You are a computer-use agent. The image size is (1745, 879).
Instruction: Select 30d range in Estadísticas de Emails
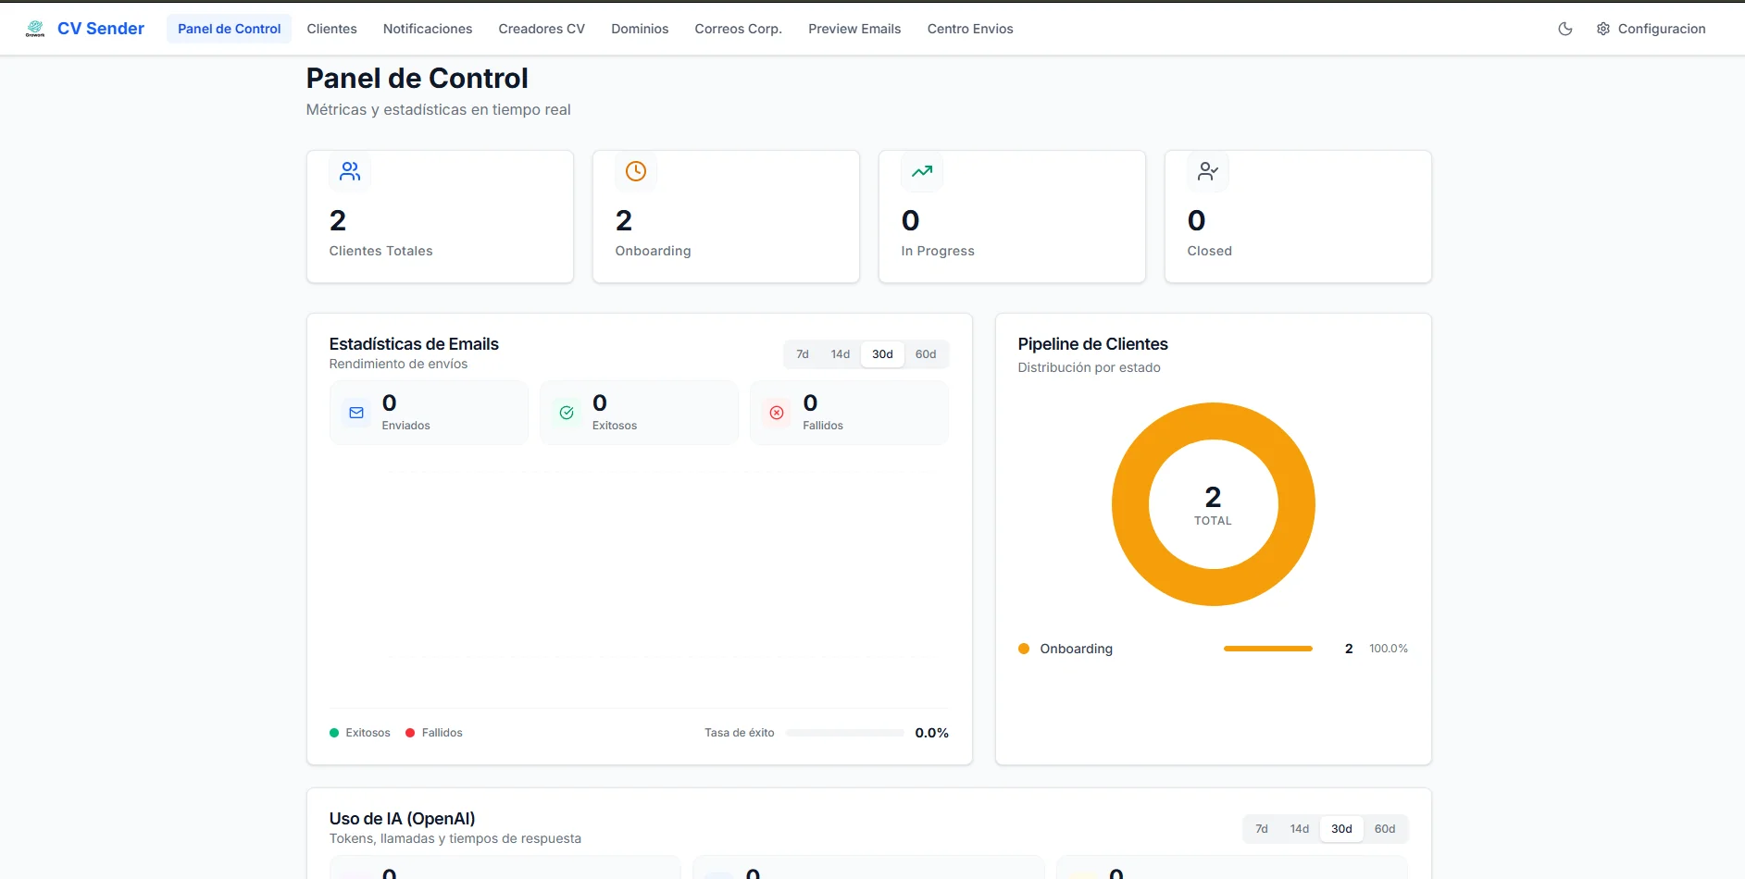[x=882, y=354]
